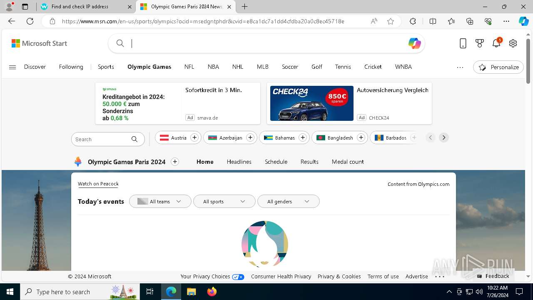Image resolution: width=533 pixels, height=300 pixels.
Task: Open Discover navigation item
Action: (35, 67)
